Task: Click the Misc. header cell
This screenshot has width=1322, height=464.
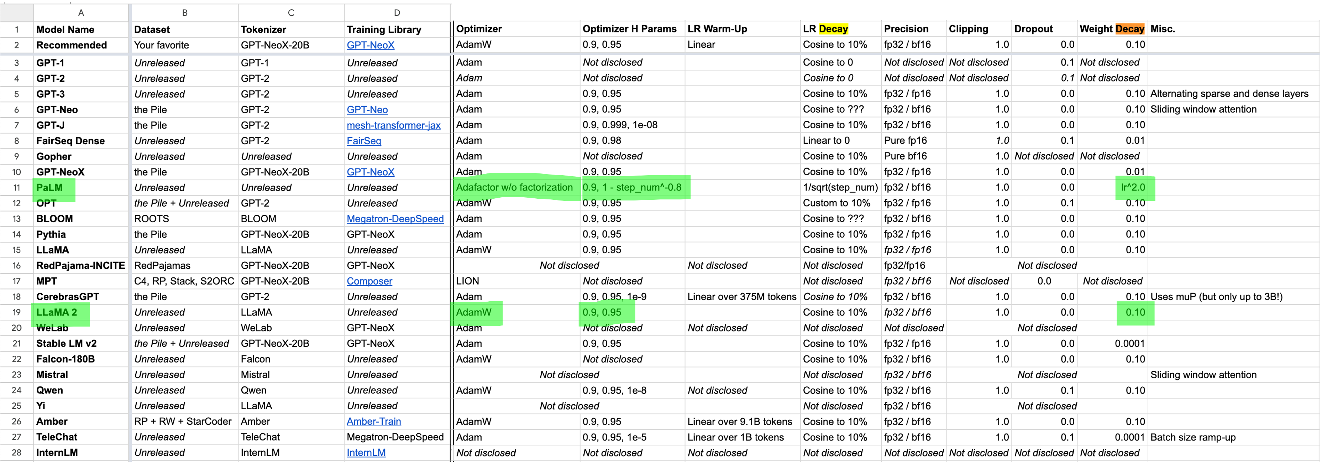Action: coord(1234,29)
